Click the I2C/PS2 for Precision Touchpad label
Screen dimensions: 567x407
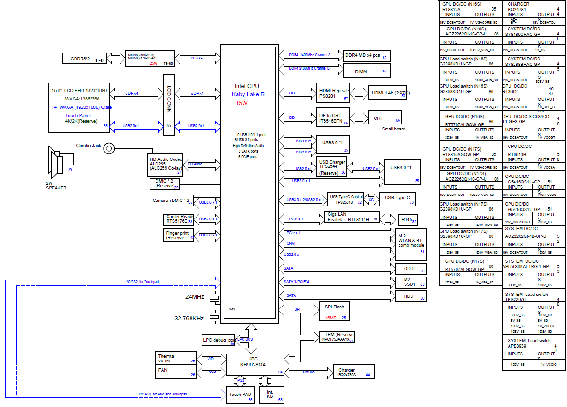click(163, 394)
